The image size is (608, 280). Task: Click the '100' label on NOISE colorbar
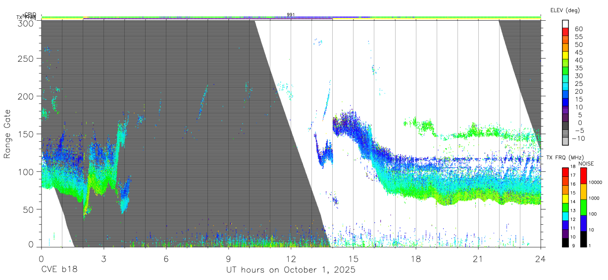click(594, 214)
